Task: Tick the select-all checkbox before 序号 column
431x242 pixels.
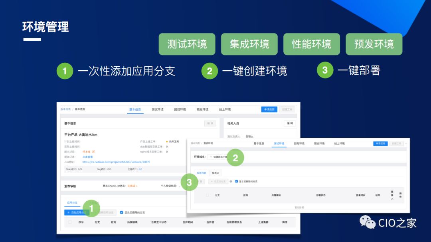Action: click(70, 222)
